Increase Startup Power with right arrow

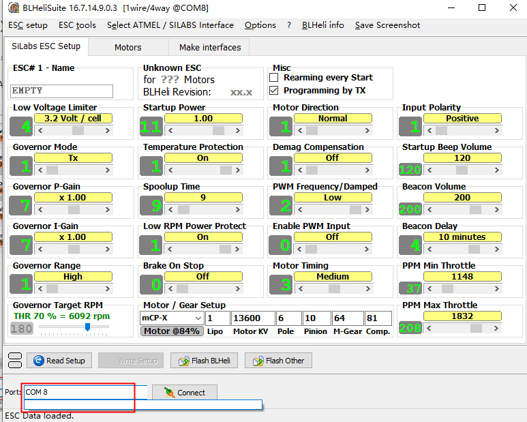coord(238,130)
